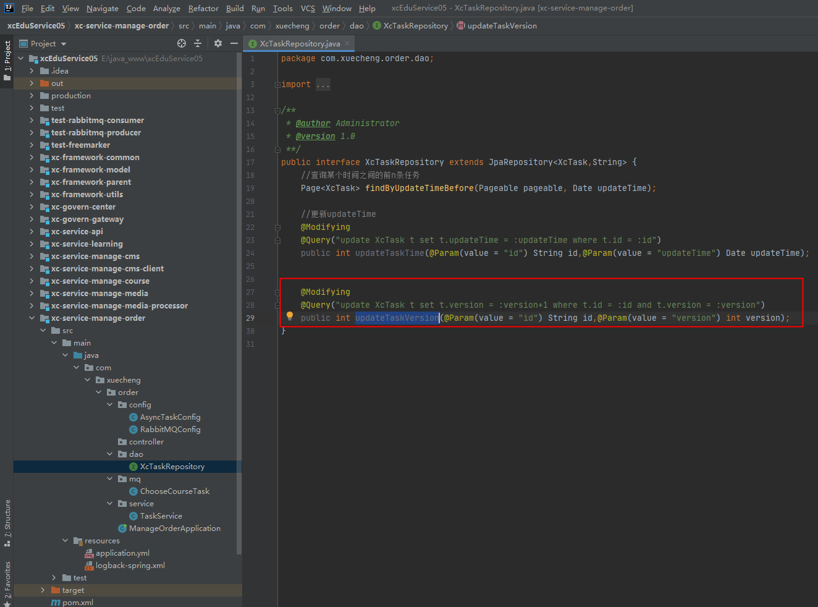Open the Favorites tool window tab
818x607 pixels.
(x=7, y=583)
